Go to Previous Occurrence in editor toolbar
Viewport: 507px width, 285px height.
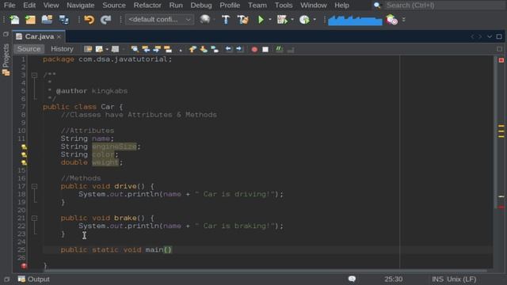click(146, 49)
